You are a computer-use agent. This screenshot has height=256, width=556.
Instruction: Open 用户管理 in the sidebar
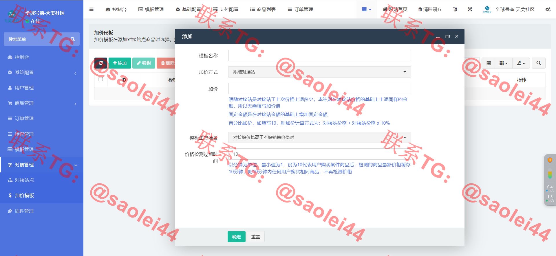point(42,88)
